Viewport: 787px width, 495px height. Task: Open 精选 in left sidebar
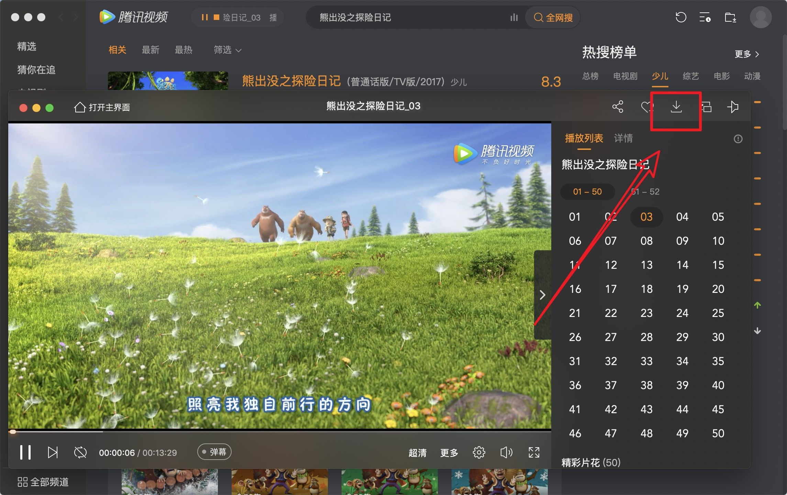[x=26, y=46]
